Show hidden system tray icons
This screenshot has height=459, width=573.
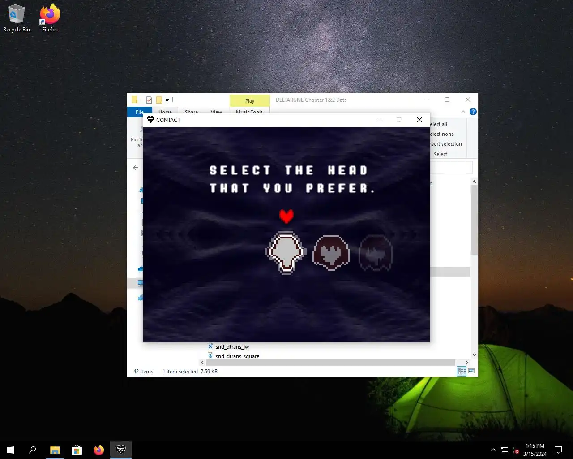(x=493, y=450)
